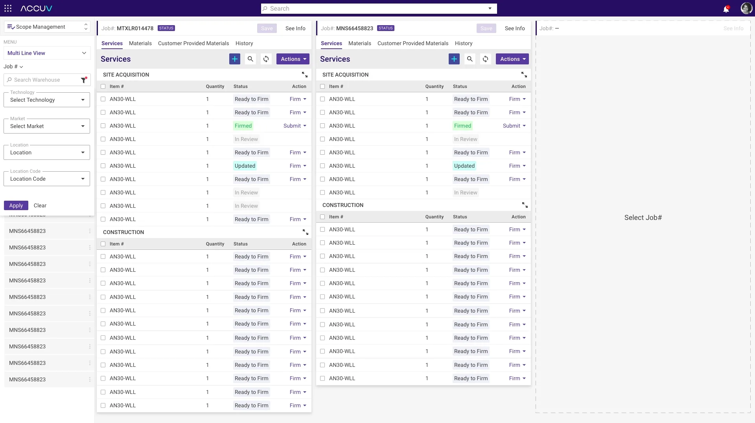Toggle select-all checkbox in MNS66458823 Site Acquisition header
755x423 pixels.
[x=322, y=86]
